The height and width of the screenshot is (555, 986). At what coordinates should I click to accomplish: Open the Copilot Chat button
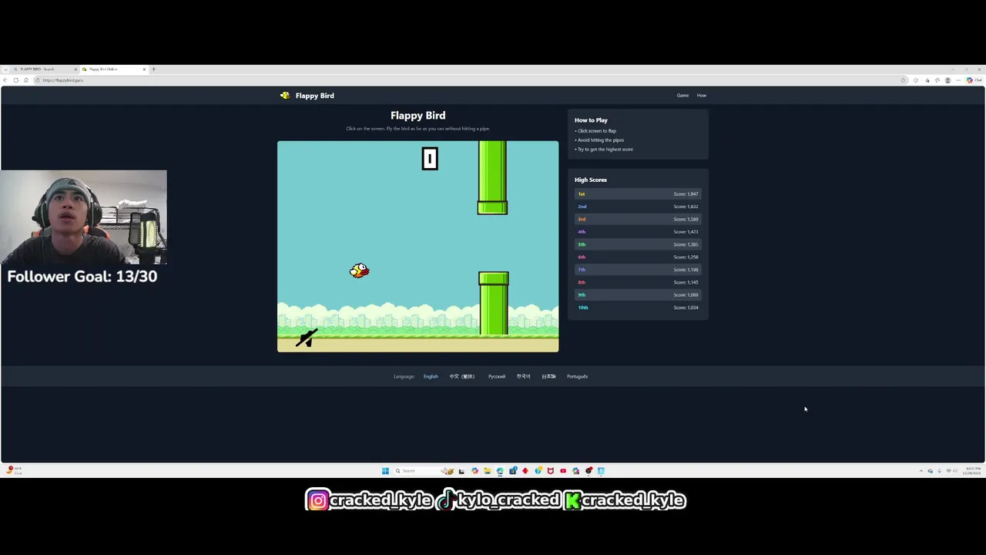pyautogui.click(x=974, y=80)
